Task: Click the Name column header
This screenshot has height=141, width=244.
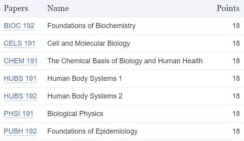Action: (58, 8)
